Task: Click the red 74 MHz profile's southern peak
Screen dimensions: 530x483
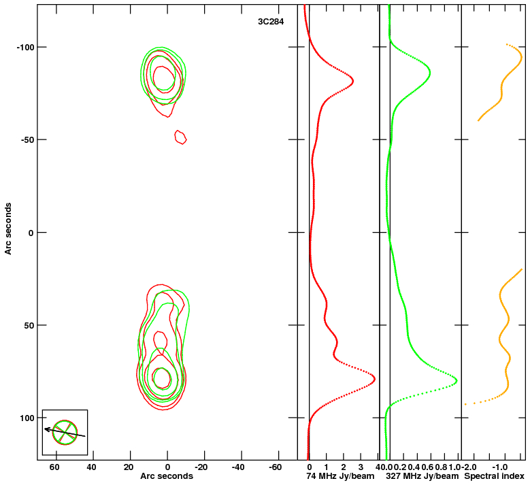Action: coord(374,379)
